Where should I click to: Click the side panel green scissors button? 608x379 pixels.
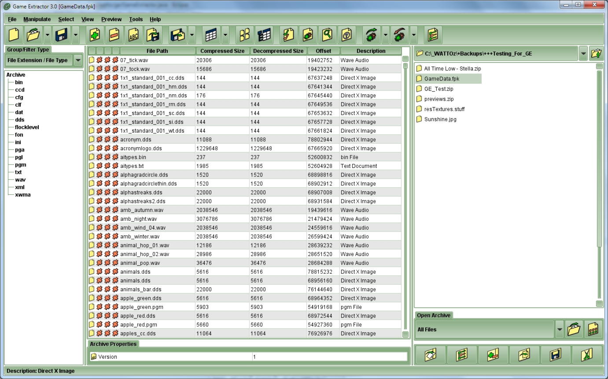[586, 354]
